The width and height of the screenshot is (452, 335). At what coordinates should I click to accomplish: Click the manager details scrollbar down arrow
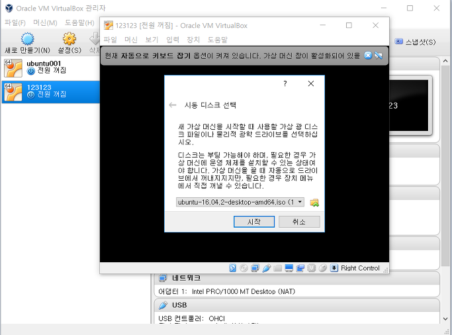pos(445,319)
